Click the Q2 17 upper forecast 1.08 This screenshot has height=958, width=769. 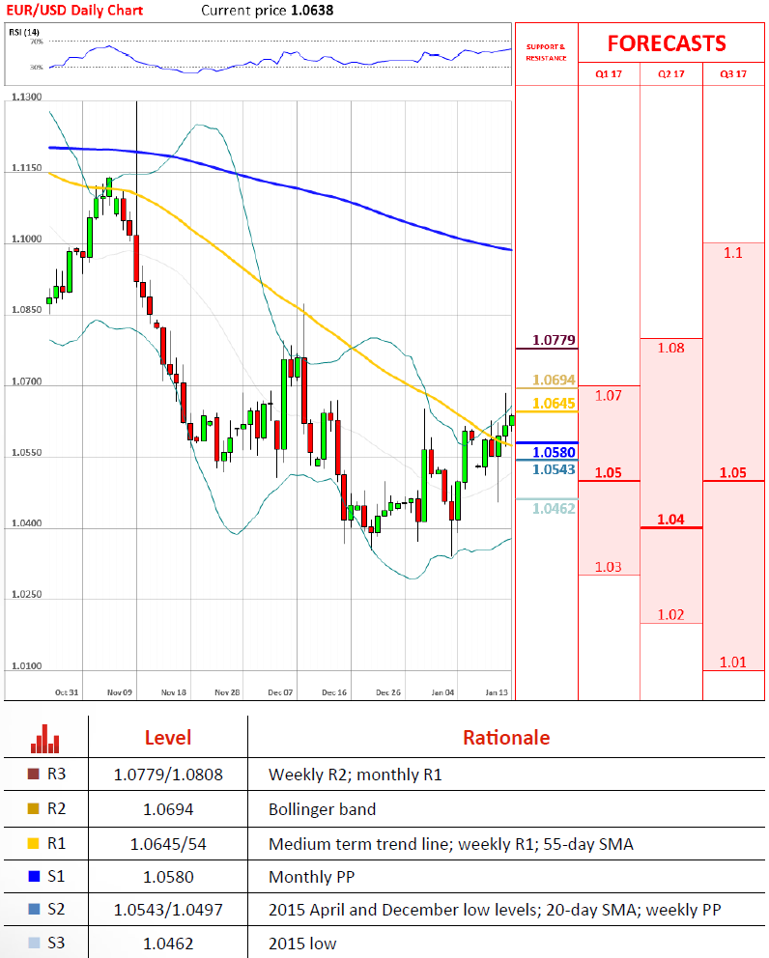tap(670, 349)
